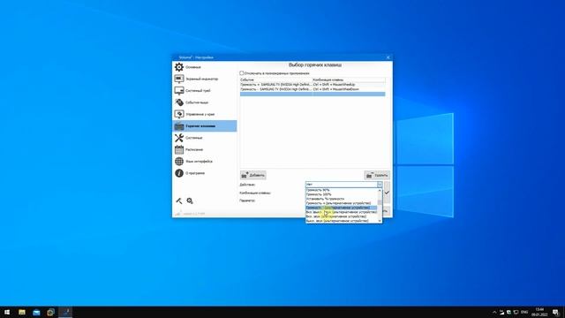
Task: Click the Добавить hotkey button
Action: click(x=253, y=175)
